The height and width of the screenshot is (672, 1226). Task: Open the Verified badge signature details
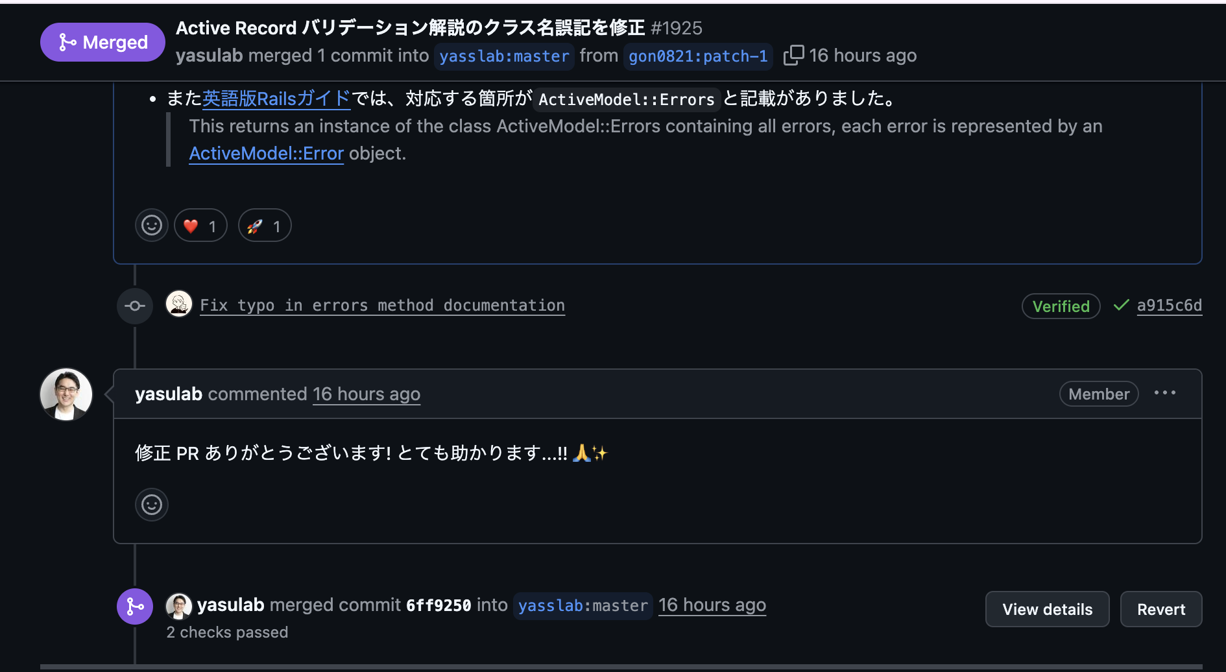click(1061, 306)
